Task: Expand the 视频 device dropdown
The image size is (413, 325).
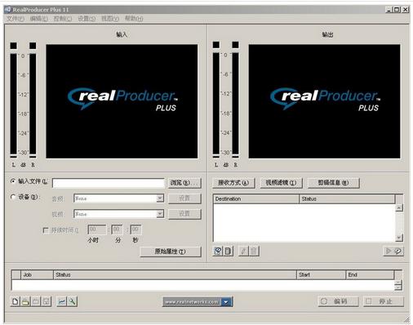Action: [160, 214]
